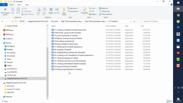
Task: Click the Edit ribbon button
Action: pos(92,11)
